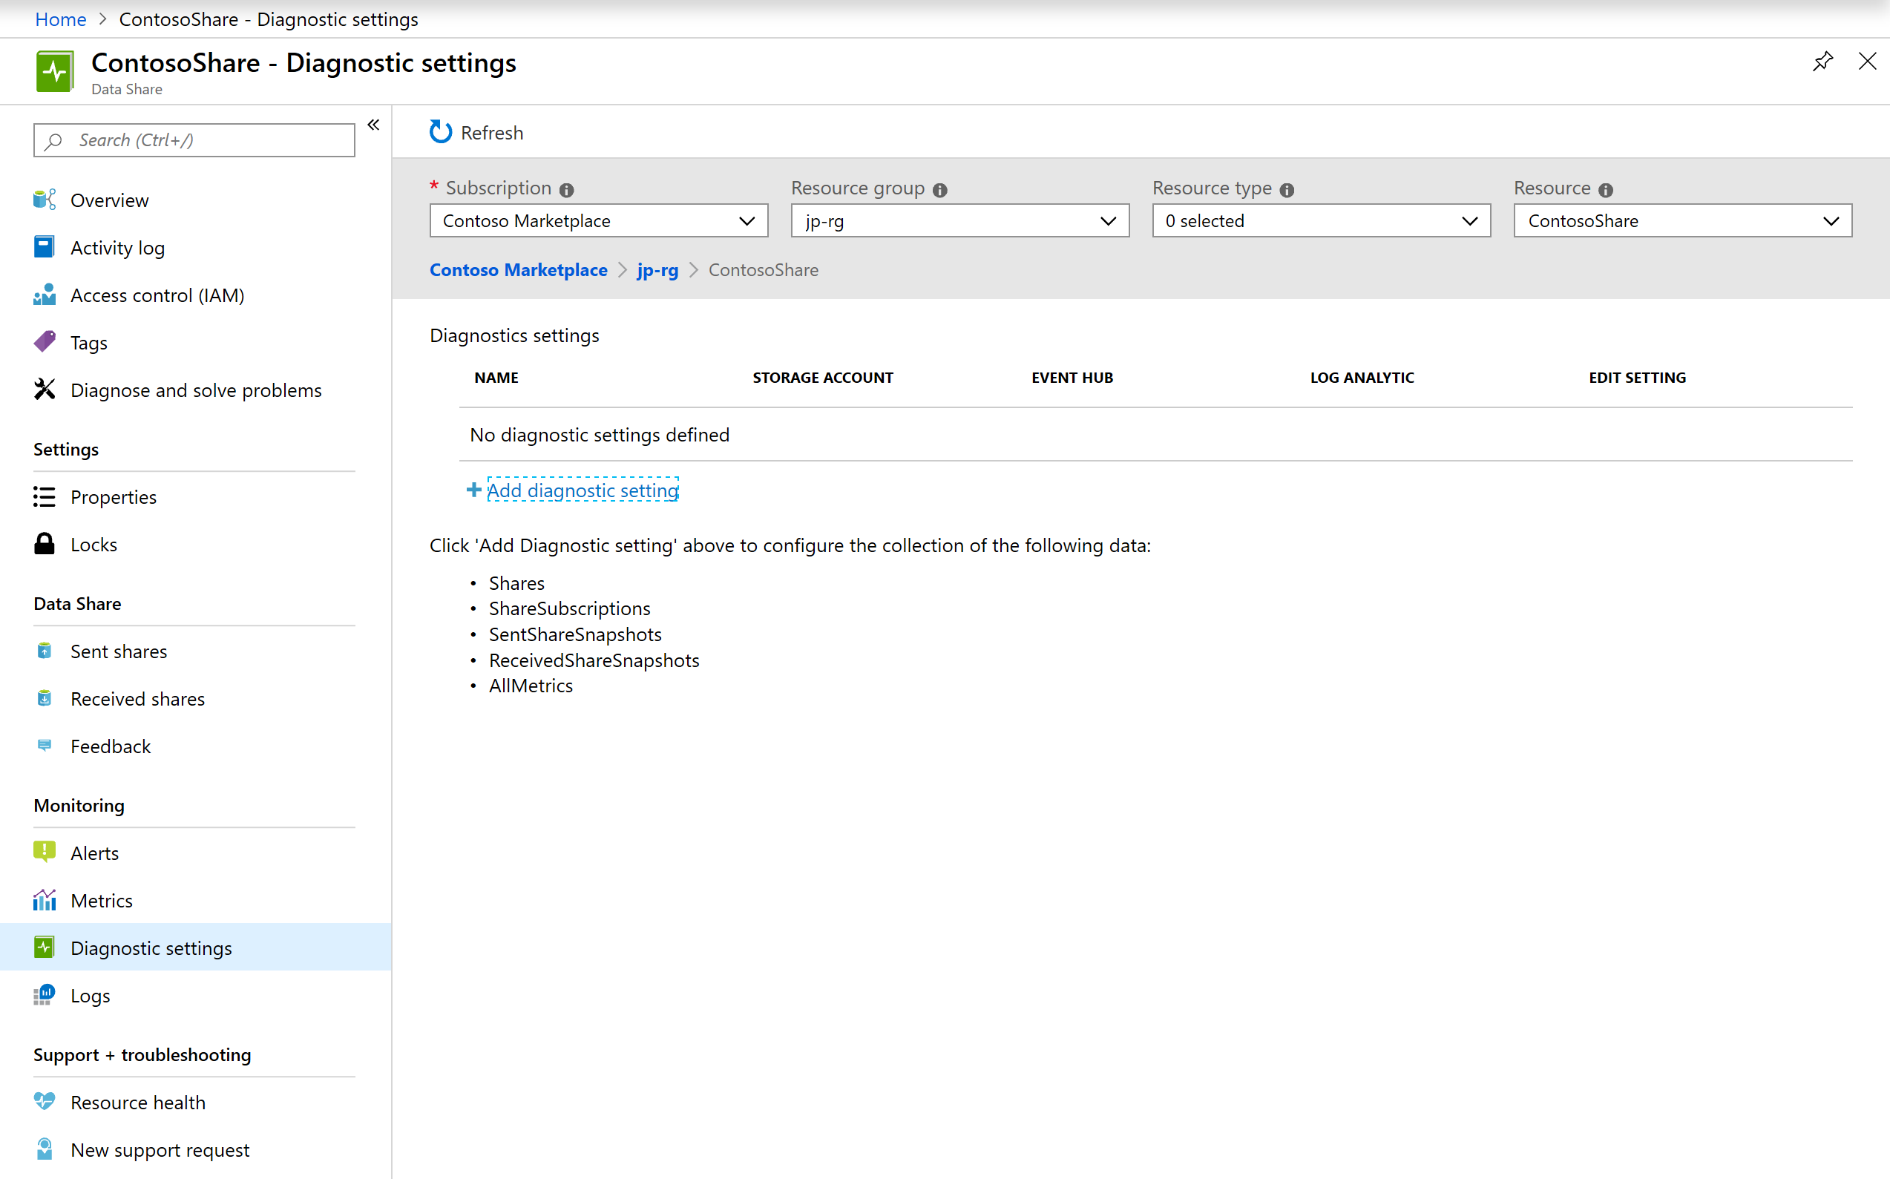Select the Metrics icon under Monitoring
Screen dimensions: 1890x1179
tap(45, 899)
